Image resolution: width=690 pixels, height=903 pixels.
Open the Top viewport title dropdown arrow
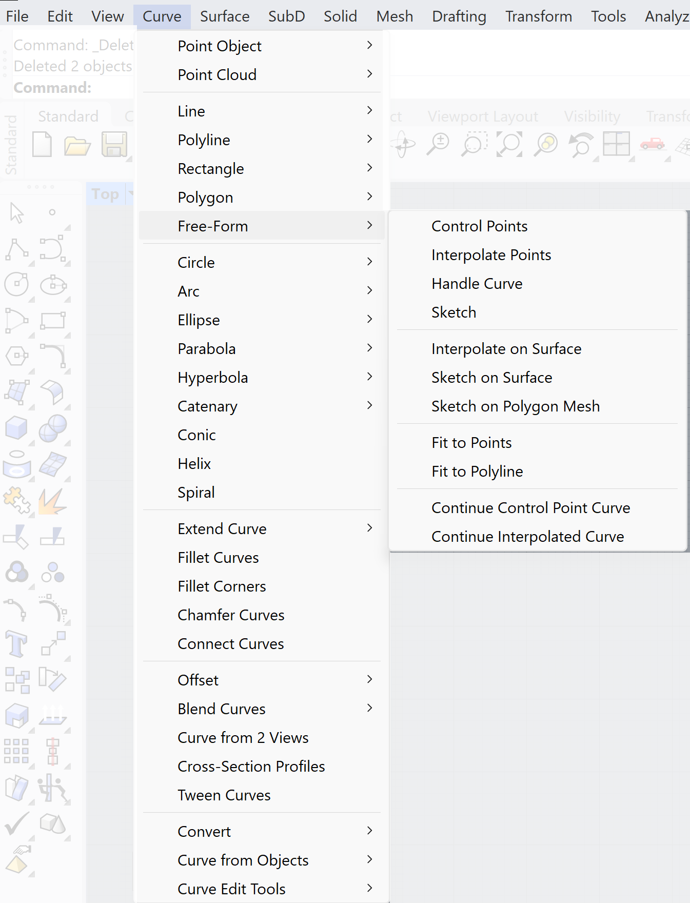click(130, 194)
